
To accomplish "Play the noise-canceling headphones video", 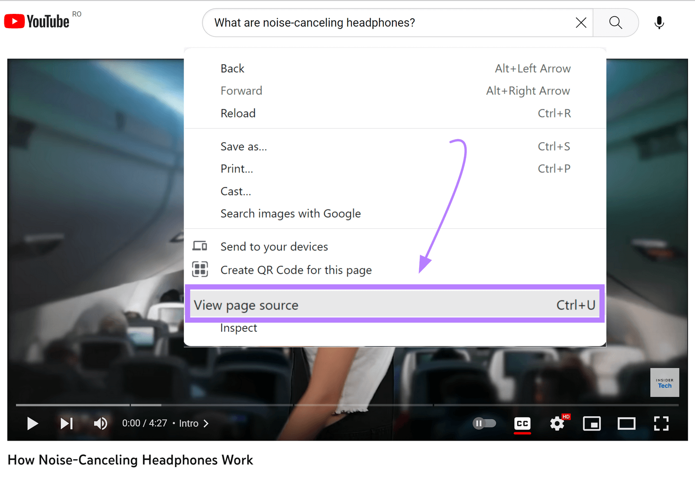I will pos(32,424).
